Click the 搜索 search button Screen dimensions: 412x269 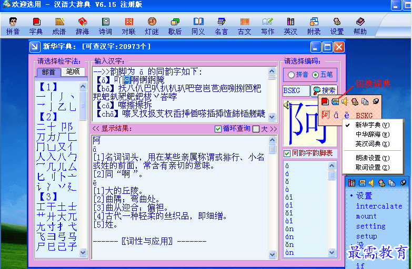point(324,90)
